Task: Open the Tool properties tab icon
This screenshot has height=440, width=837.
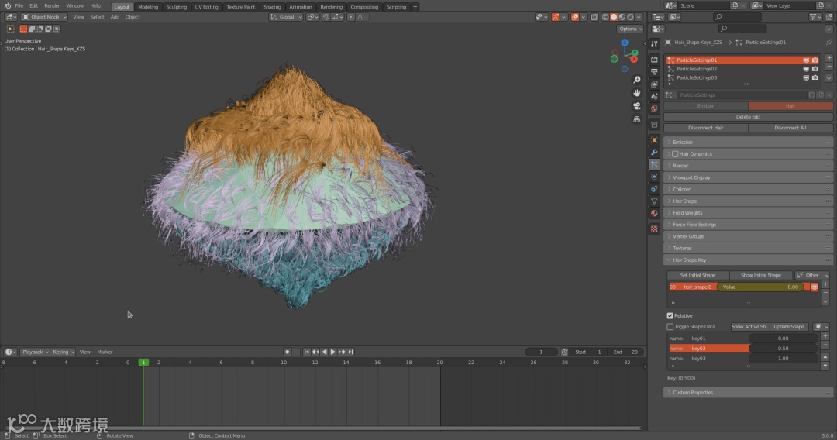Action: [654, 44]
